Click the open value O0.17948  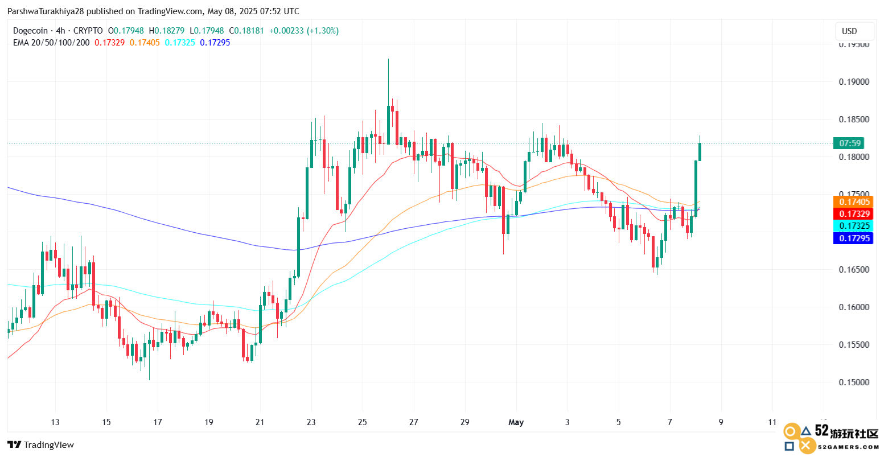click(126, 31)
